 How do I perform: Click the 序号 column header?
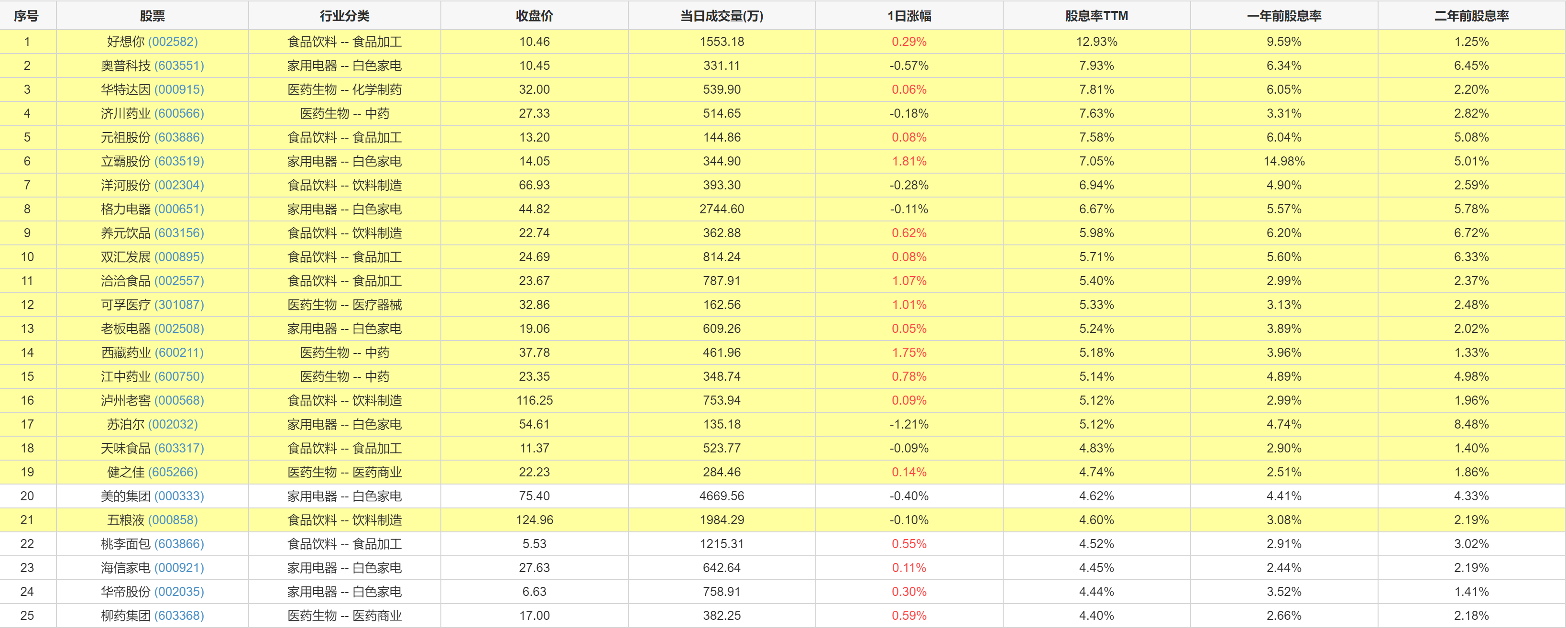(27, 16)
